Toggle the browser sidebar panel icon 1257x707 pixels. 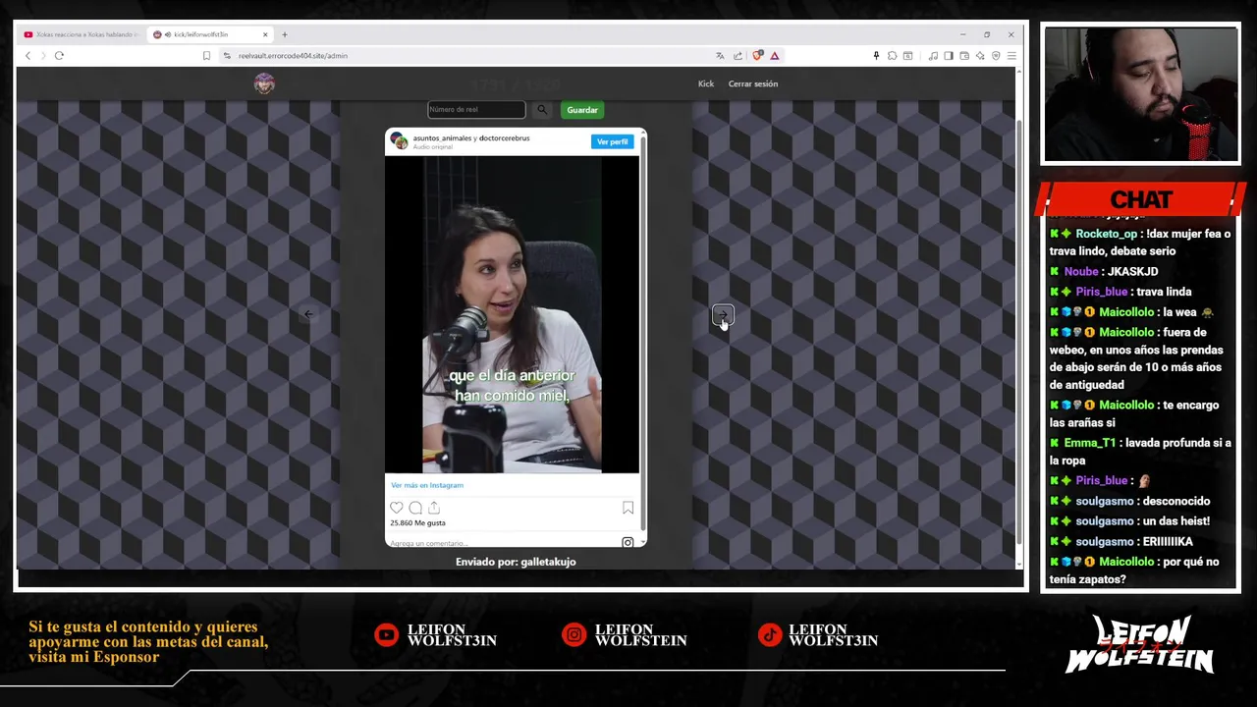pyautogui.click(x=949, y=56)
